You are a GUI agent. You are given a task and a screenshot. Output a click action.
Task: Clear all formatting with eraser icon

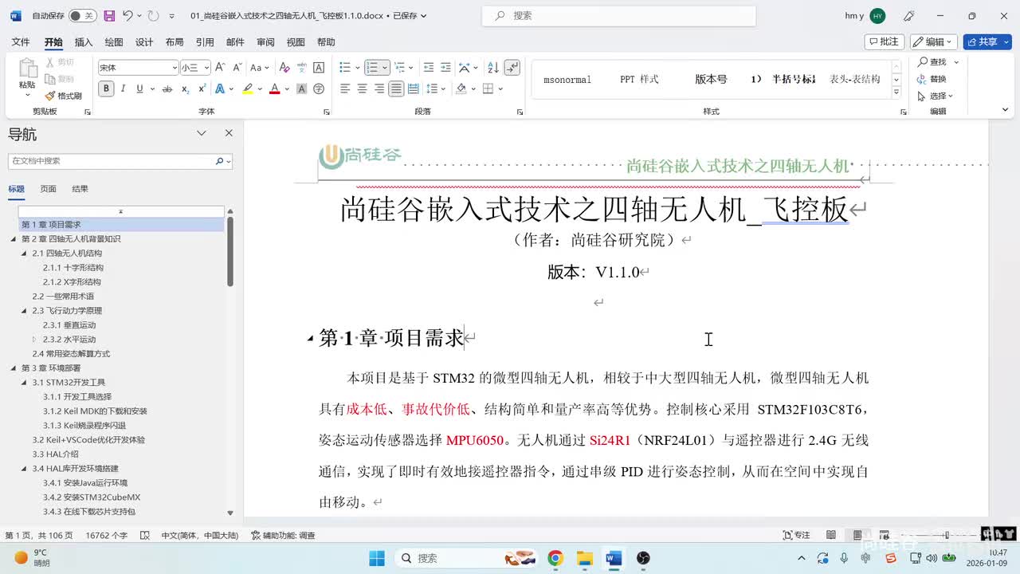pos(284,68)
